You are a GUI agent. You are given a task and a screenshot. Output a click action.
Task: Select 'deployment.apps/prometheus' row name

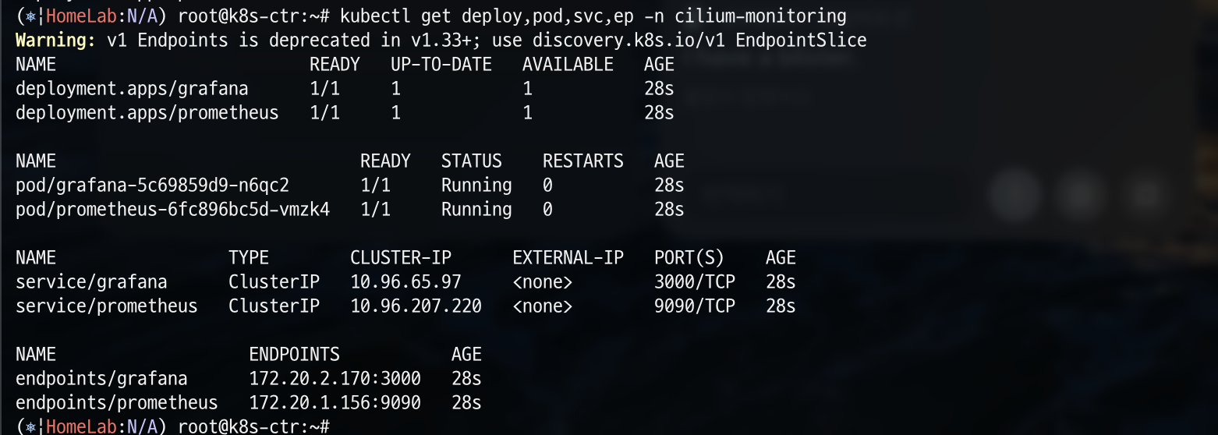[x=147, y=112]
